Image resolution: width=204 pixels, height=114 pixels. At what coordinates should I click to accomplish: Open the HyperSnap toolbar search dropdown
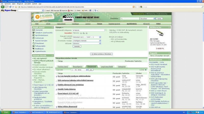(x=43, y=10)
